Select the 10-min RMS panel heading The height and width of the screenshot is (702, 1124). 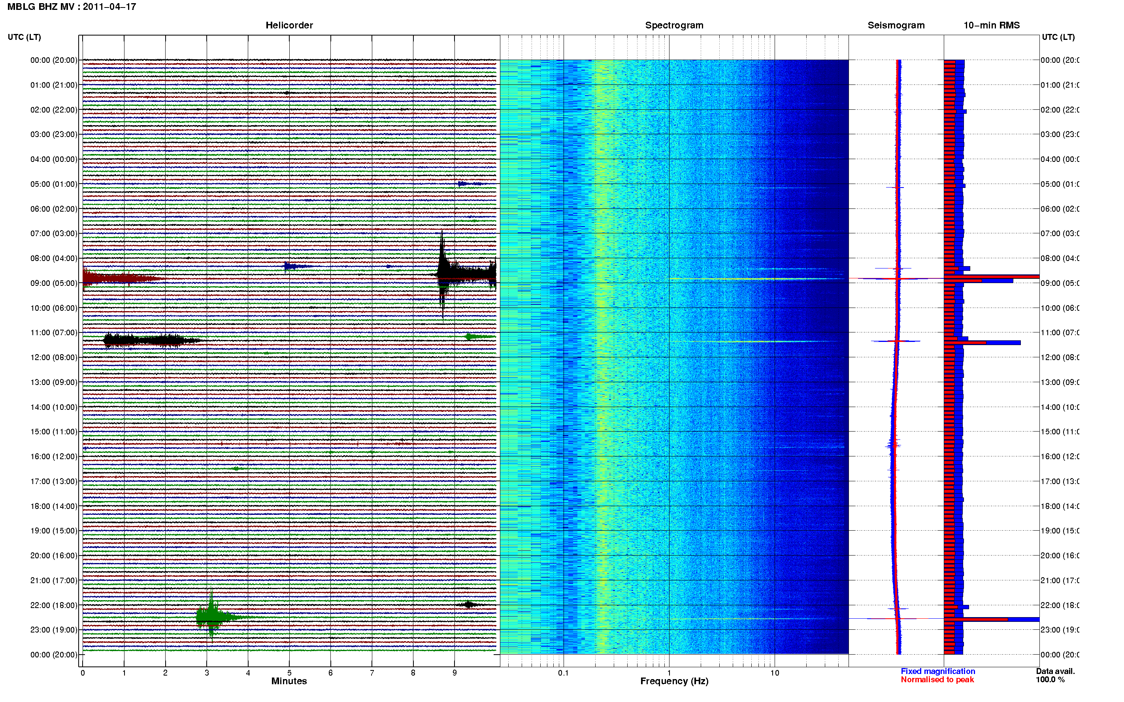pos(992,26)
